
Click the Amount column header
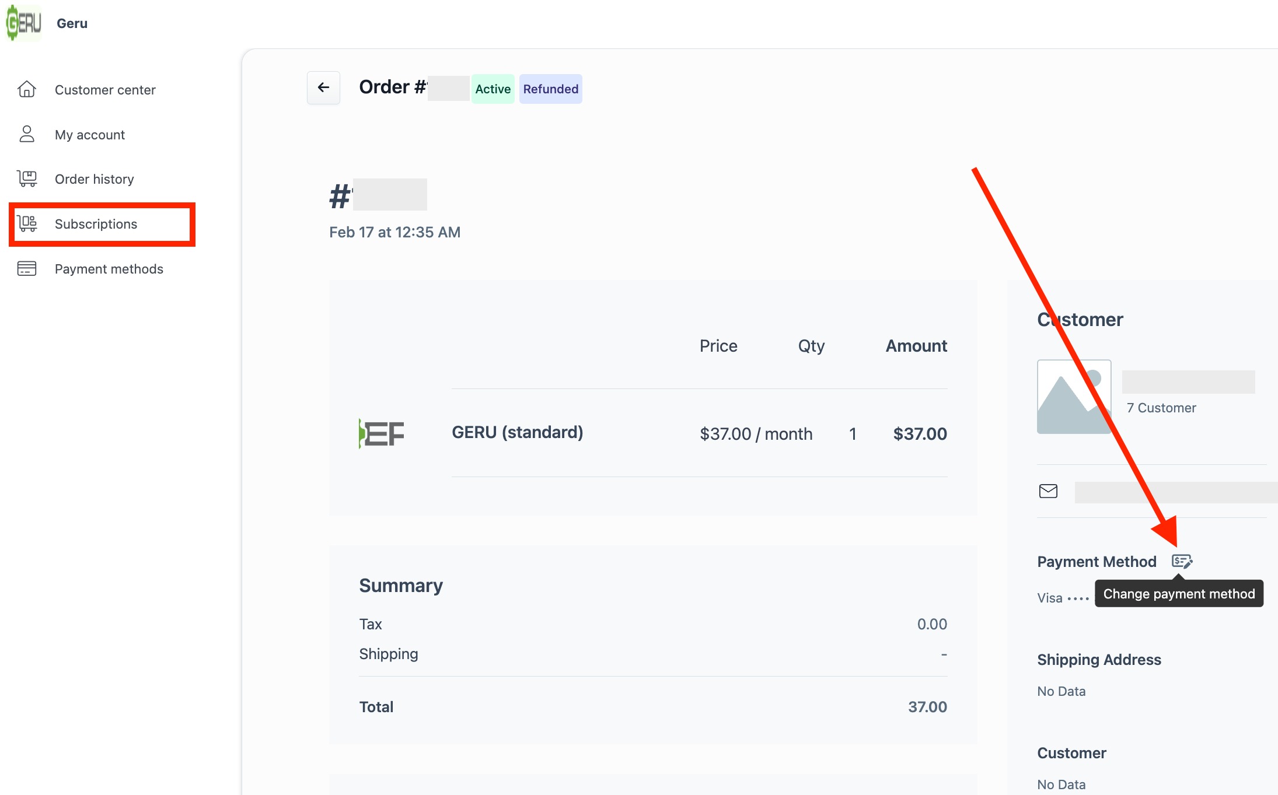pos(916,346)
